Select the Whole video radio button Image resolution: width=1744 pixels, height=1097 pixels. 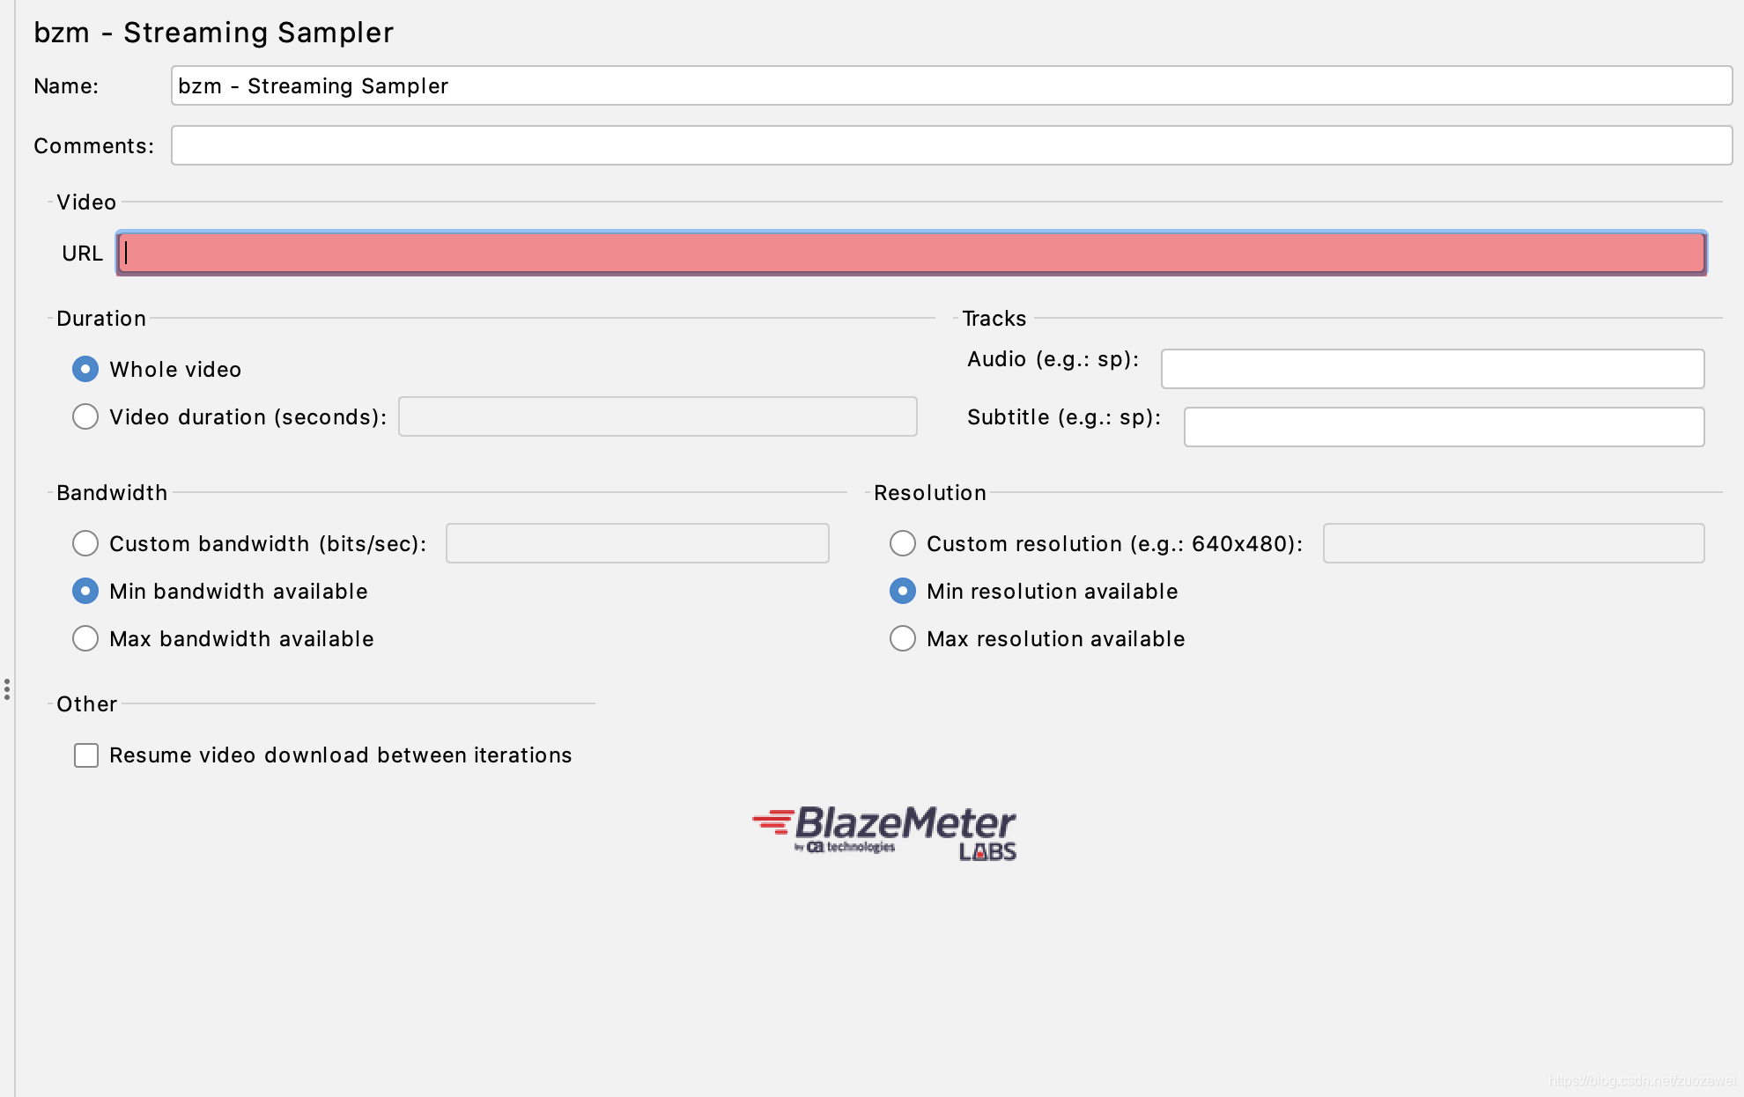[85, 369]
